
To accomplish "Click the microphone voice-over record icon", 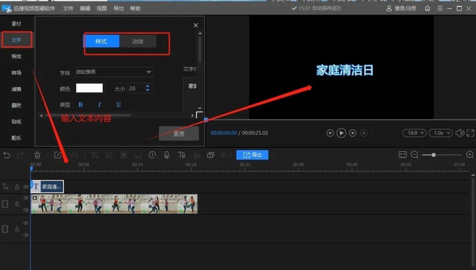I will (x=167, y=155).
